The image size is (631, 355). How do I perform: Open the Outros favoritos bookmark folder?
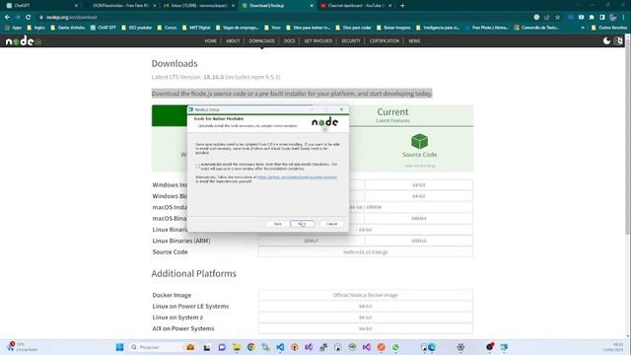coord(609,28)
